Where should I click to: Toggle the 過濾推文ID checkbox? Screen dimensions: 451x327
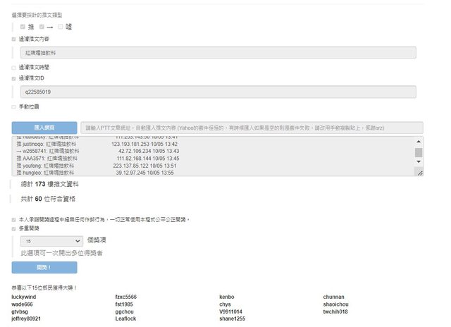(x=14, y=78)
